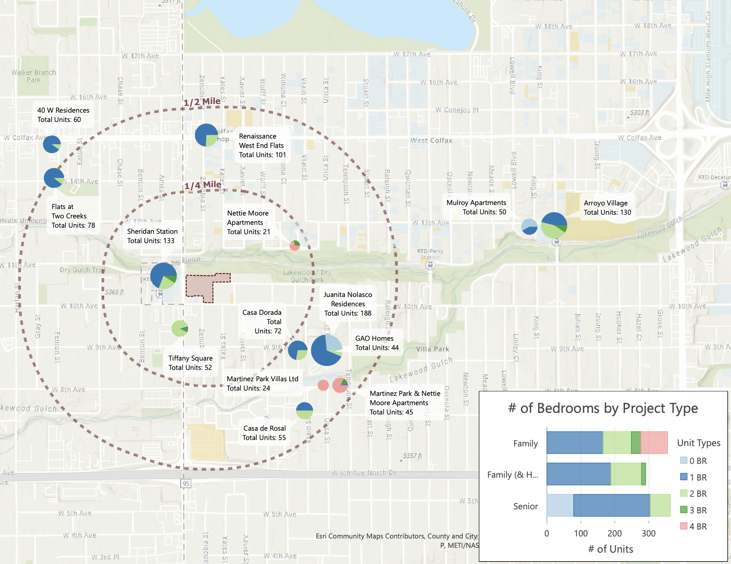This screenshot has height=564, width=731.
Task: Click the '# of Bedrooms by Project Type' chart title
Action: tap(603, 408)
